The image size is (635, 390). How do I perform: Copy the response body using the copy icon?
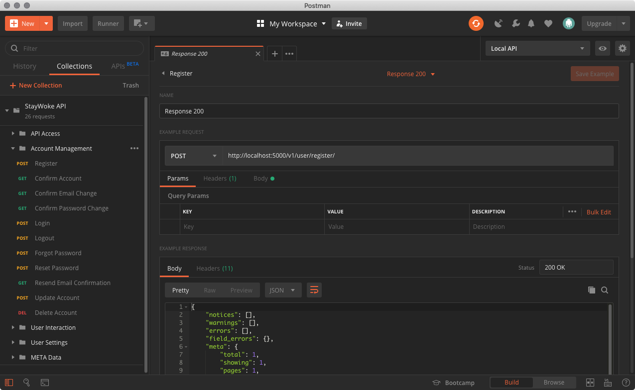[591, 290]
